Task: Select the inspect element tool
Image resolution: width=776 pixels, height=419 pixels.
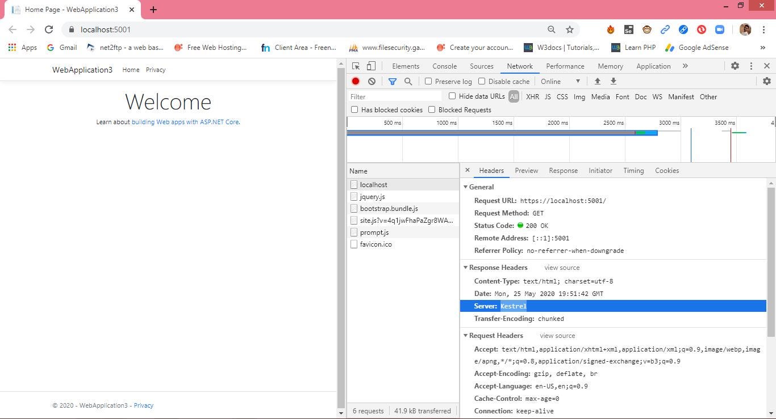Action: click(x=356, y=66)
